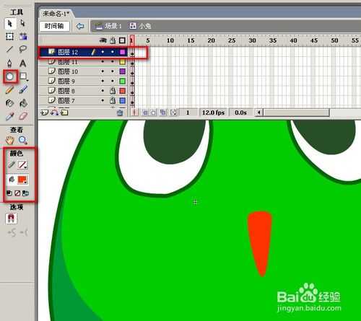This screenshot has height=321, width=361.
Task: Toggle lock dot of 图层 12
Action: coord(113,52)
